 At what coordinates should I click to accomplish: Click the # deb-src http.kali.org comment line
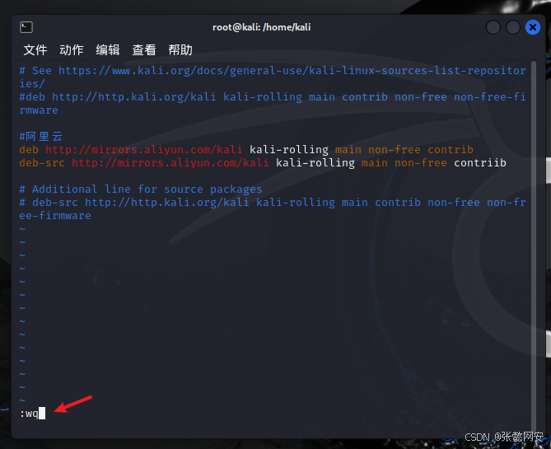pos(273,209)
